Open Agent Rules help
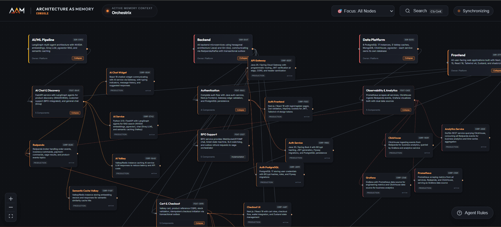This screenshot has width=501, height=227. point(472,213)
